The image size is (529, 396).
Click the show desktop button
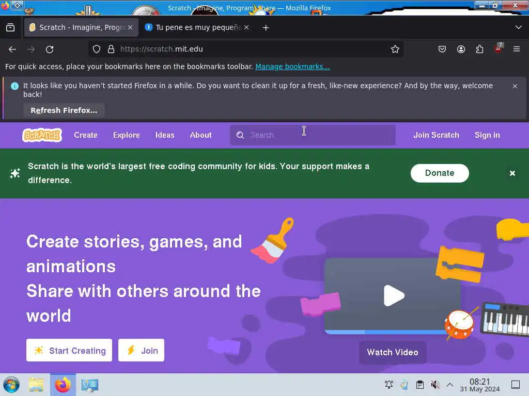point(516,385)
